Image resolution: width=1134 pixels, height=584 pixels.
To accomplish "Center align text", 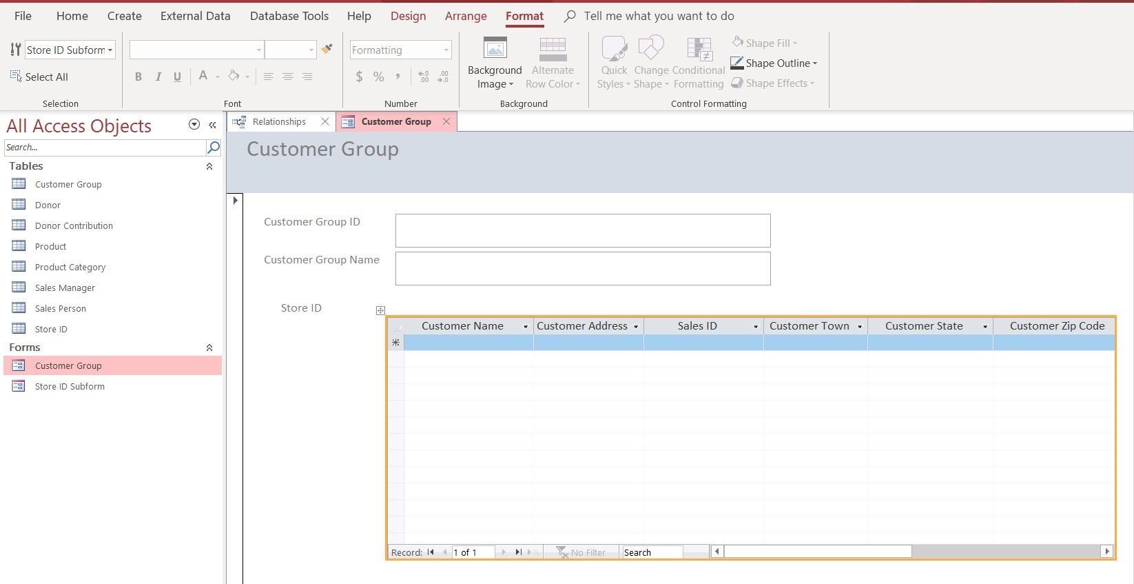I will 287,77.
